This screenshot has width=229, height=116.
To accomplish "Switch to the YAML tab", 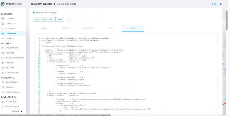I will (x=111, y=28).
